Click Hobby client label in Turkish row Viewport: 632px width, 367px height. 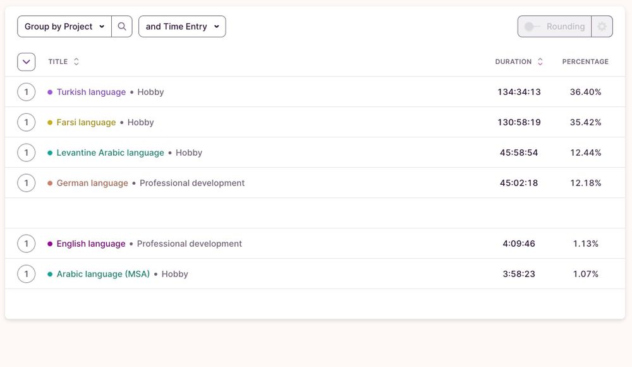(151, 92)
